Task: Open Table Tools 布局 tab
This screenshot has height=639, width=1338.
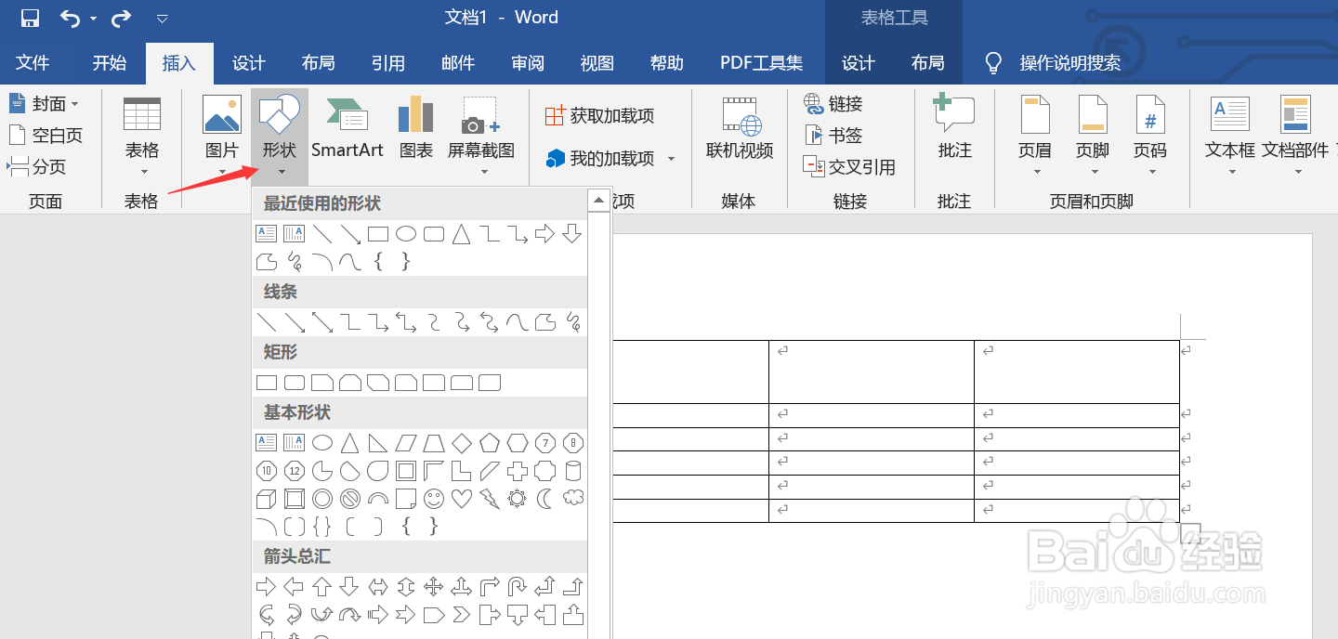Action: (x=928, y=62)
